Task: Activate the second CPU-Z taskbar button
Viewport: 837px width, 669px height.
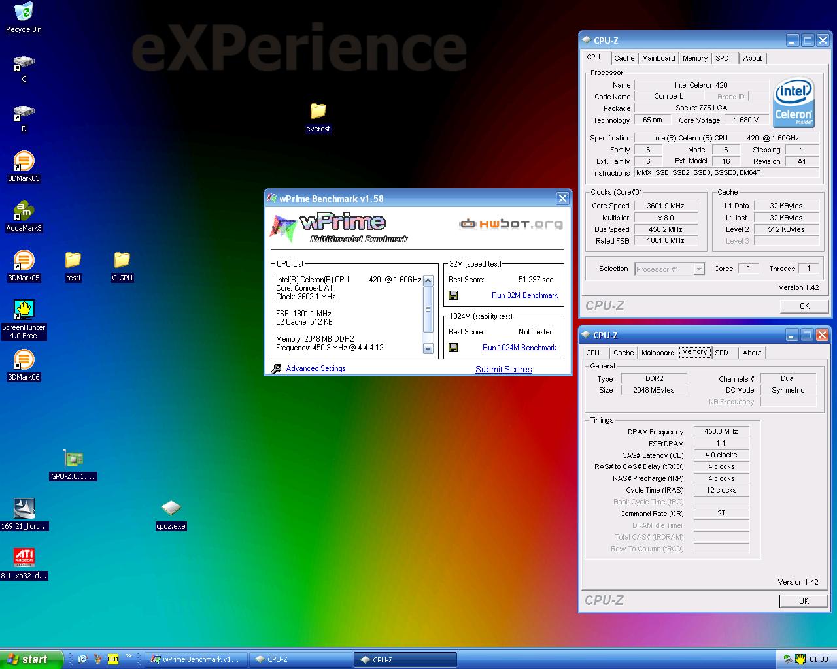Action: point(405,659)
